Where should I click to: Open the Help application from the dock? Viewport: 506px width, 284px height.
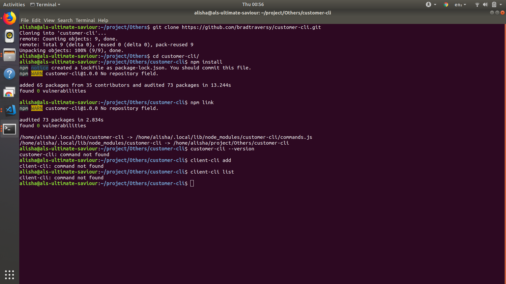click(9, 74)
